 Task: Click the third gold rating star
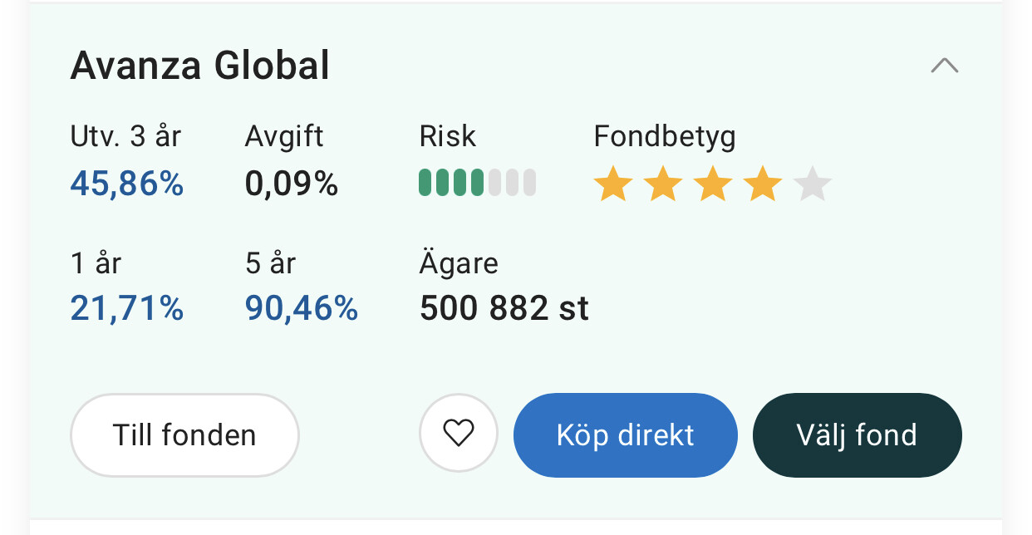pos(713,184)
